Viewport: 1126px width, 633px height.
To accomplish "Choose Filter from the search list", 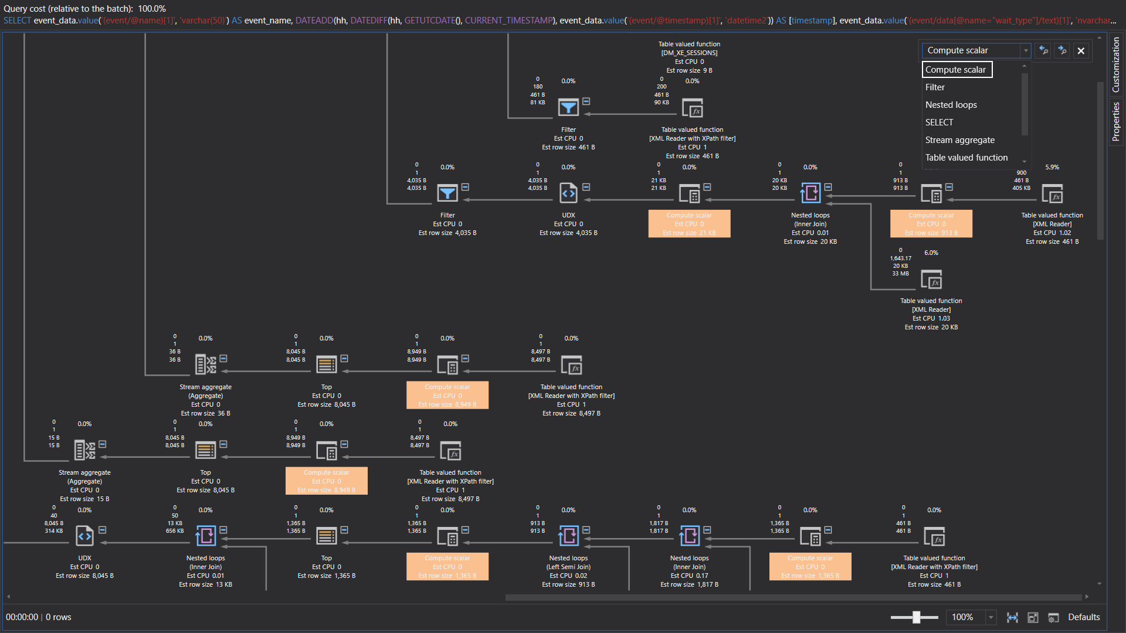I will coord(935,87).
